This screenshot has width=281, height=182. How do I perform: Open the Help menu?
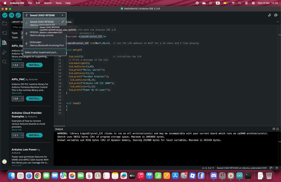pyautogui.click(x=68, y=3)
